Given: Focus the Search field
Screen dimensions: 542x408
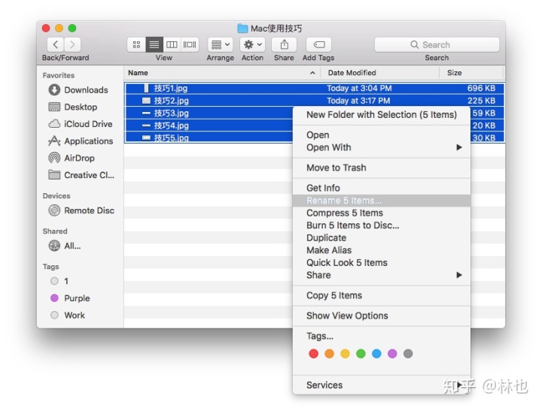Looking at the screenshot, I should click(437, 44).
